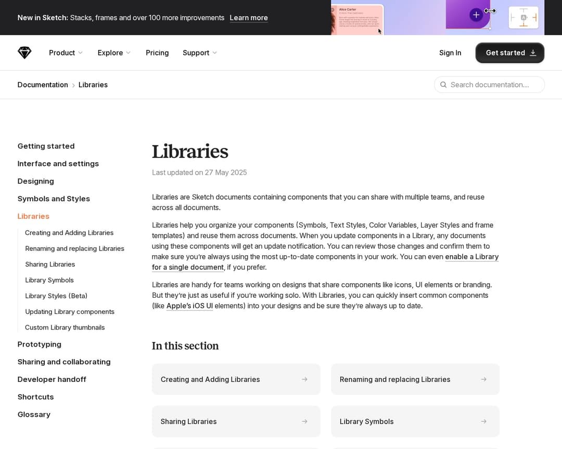Expand the Product dropdown menu
The image size is (562, 449).
[x=66, y=52]
